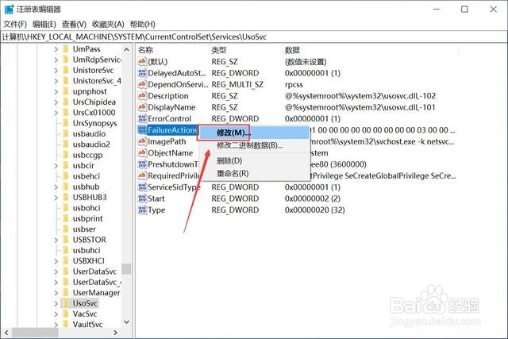This screenshot has width=508, height=339.
Task: Click the RequiredPrivileges string value icon
Action: click(x=142, y=175)
